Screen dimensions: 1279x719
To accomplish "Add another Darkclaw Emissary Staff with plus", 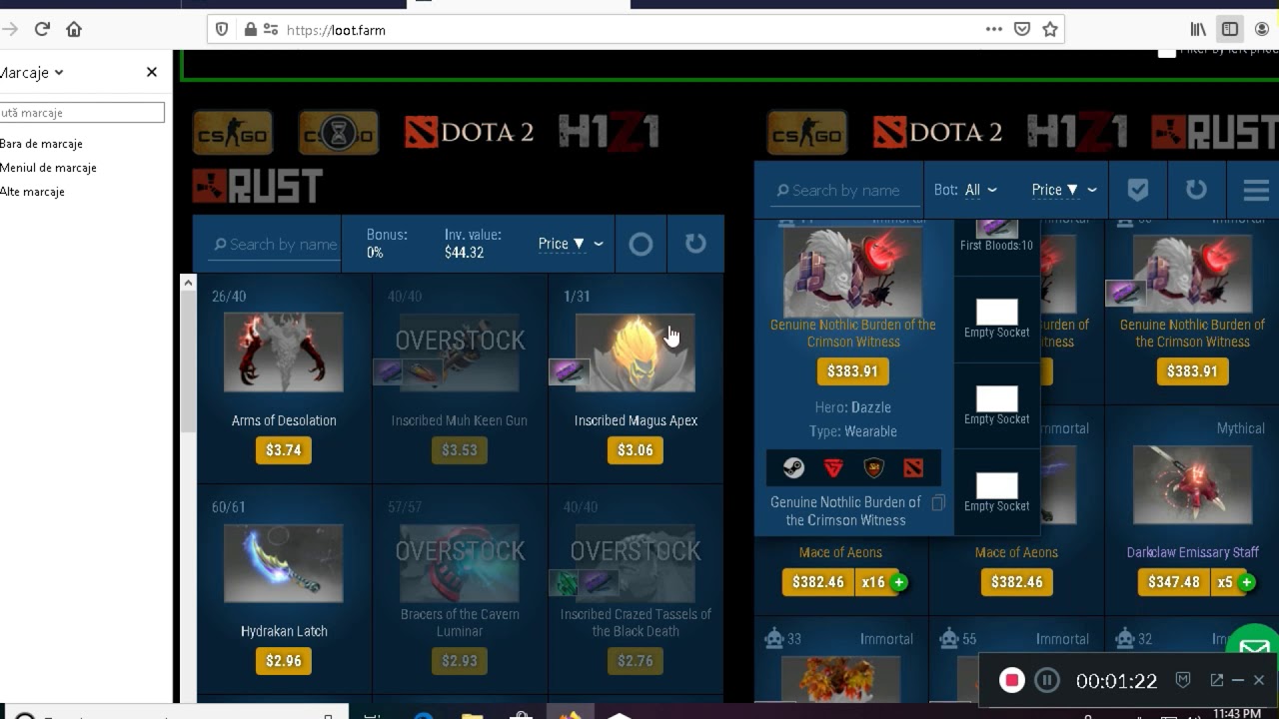I will (1247, 582).
